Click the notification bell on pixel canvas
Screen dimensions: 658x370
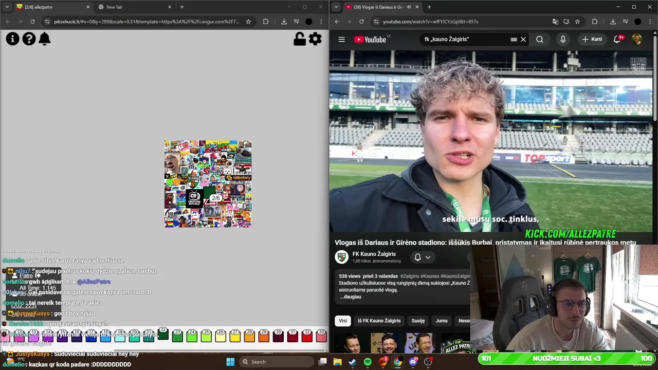pos(45,39)
